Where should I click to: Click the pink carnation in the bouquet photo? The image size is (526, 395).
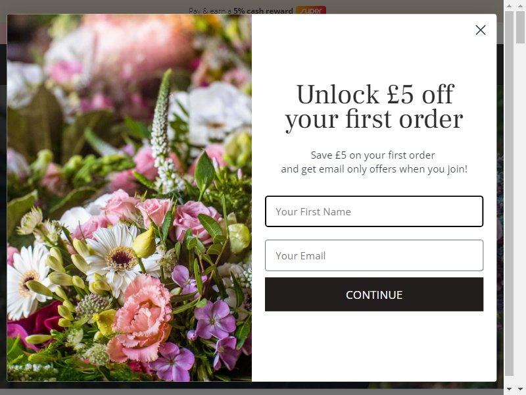pos(142,318)
